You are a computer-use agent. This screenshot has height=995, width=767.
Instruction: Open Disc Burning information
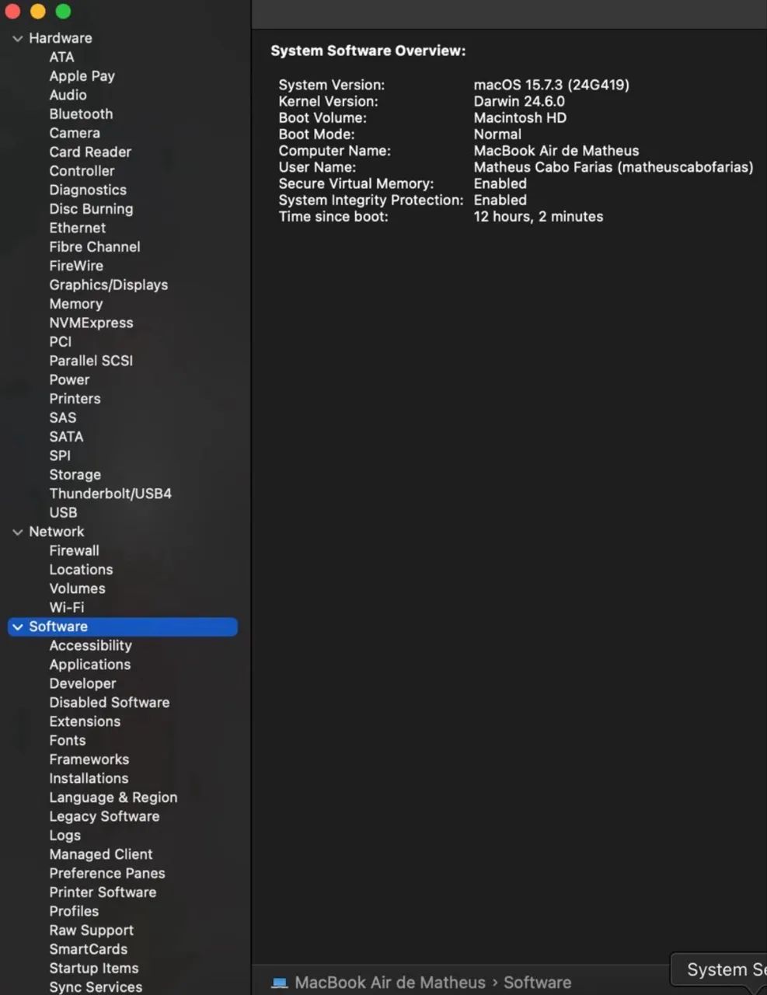[91, 209]
